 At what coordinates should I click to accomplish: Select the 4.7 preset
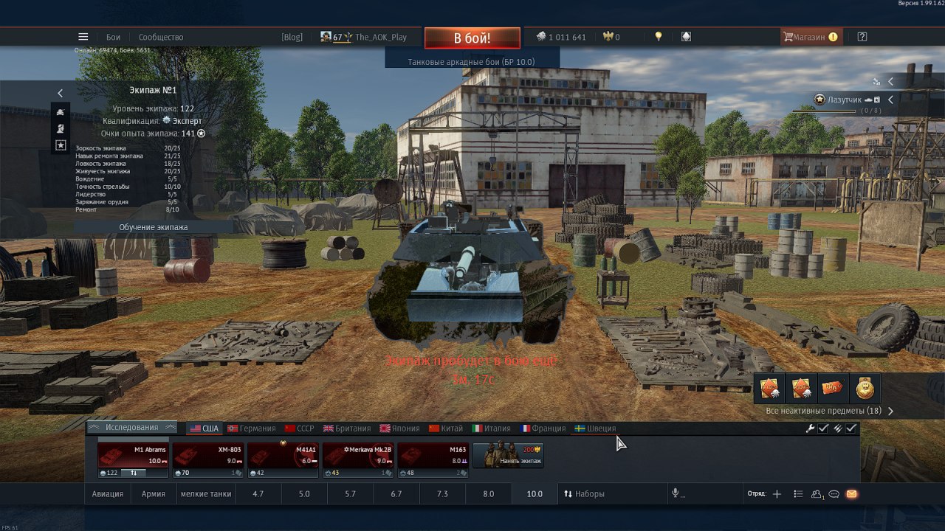coord(258,494)
